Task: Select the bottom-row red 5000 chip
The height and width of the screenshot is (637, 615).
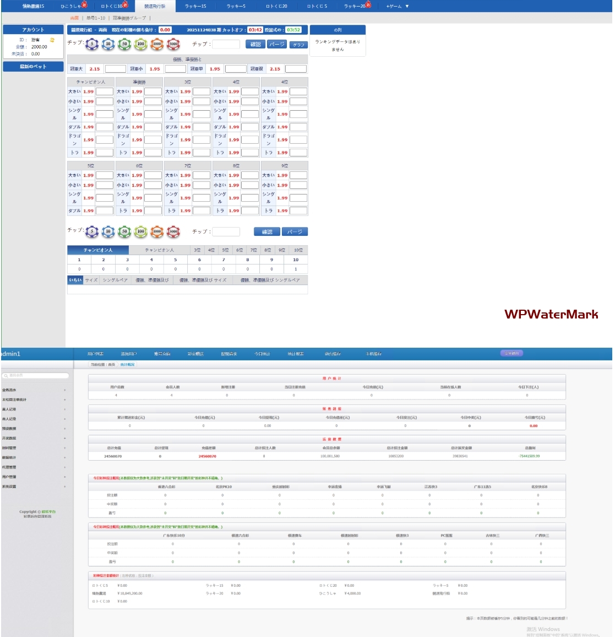Action: pos(173,232)
